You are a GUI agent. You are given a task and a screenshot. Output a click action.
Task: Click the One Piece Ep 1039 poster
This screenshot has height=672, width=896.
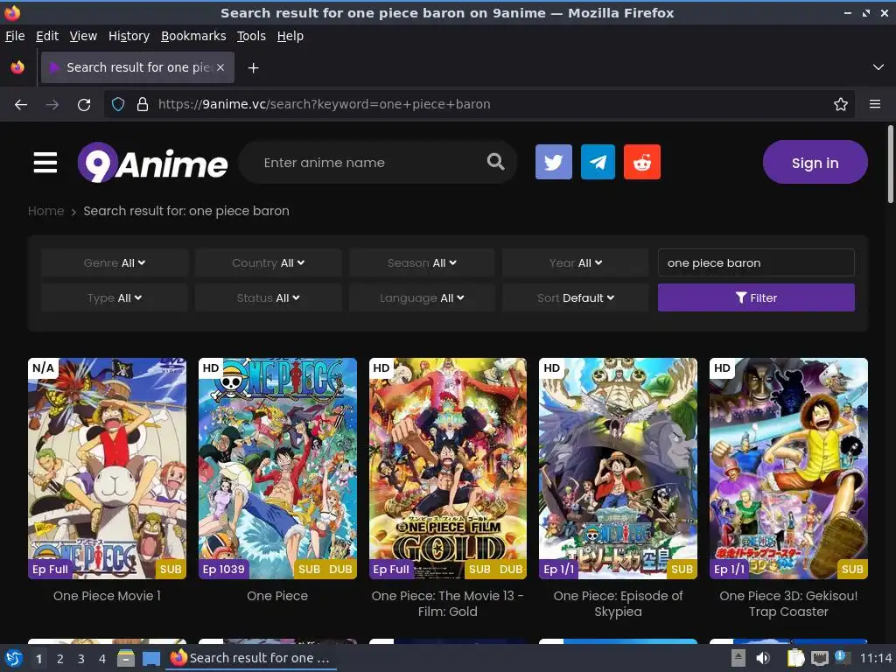tap(277, 469)
